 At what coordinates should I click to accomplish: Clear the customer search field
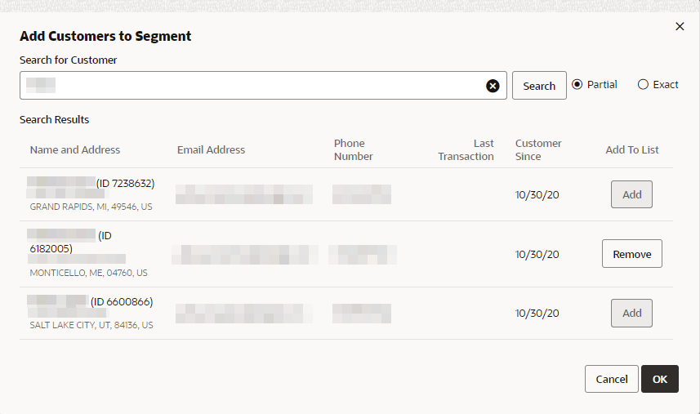tap(493, 86)
